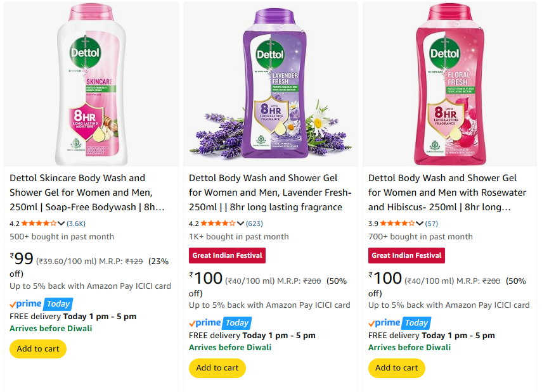542x392 pixels.
Task: Expand rating dropdown arrow for Rosewater Hibiscus wash
Action: tap(420, 223)
